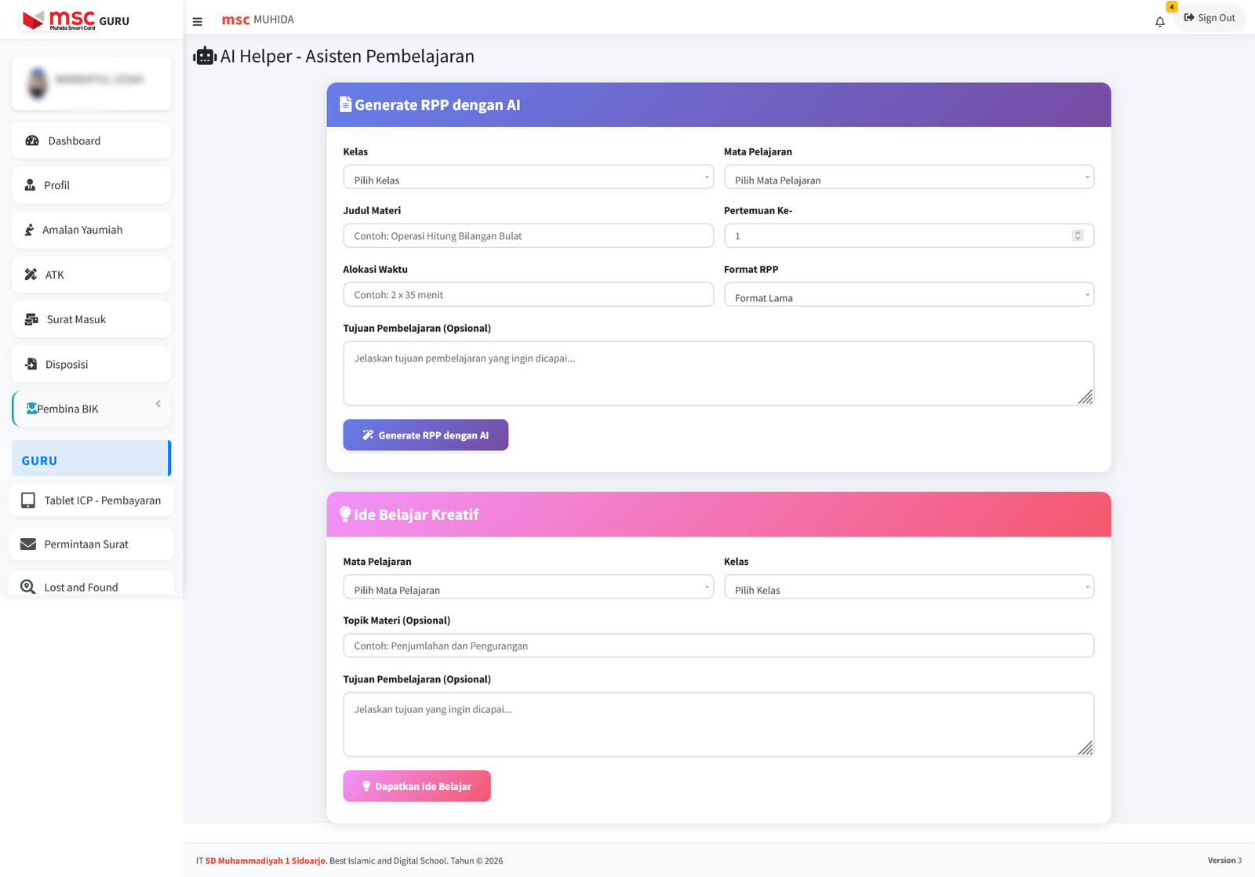The image size is (1255, 877).
Task: Click the Pertemuan Ke- number stepper arrows
Action: click(x=1078, y=236)
